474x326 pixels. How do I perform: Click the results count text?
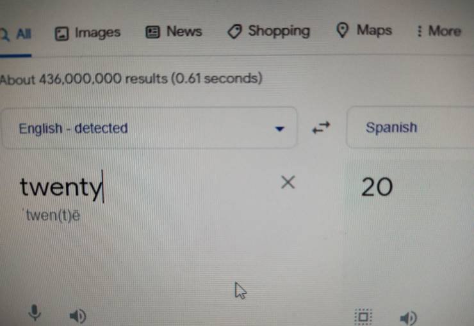131,79
